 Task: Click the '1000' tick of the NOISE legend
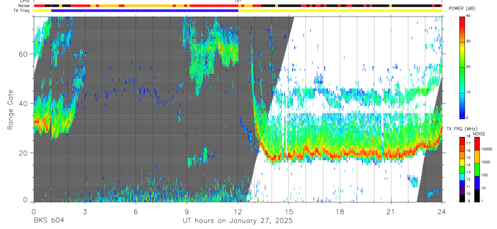coord(486,162)
